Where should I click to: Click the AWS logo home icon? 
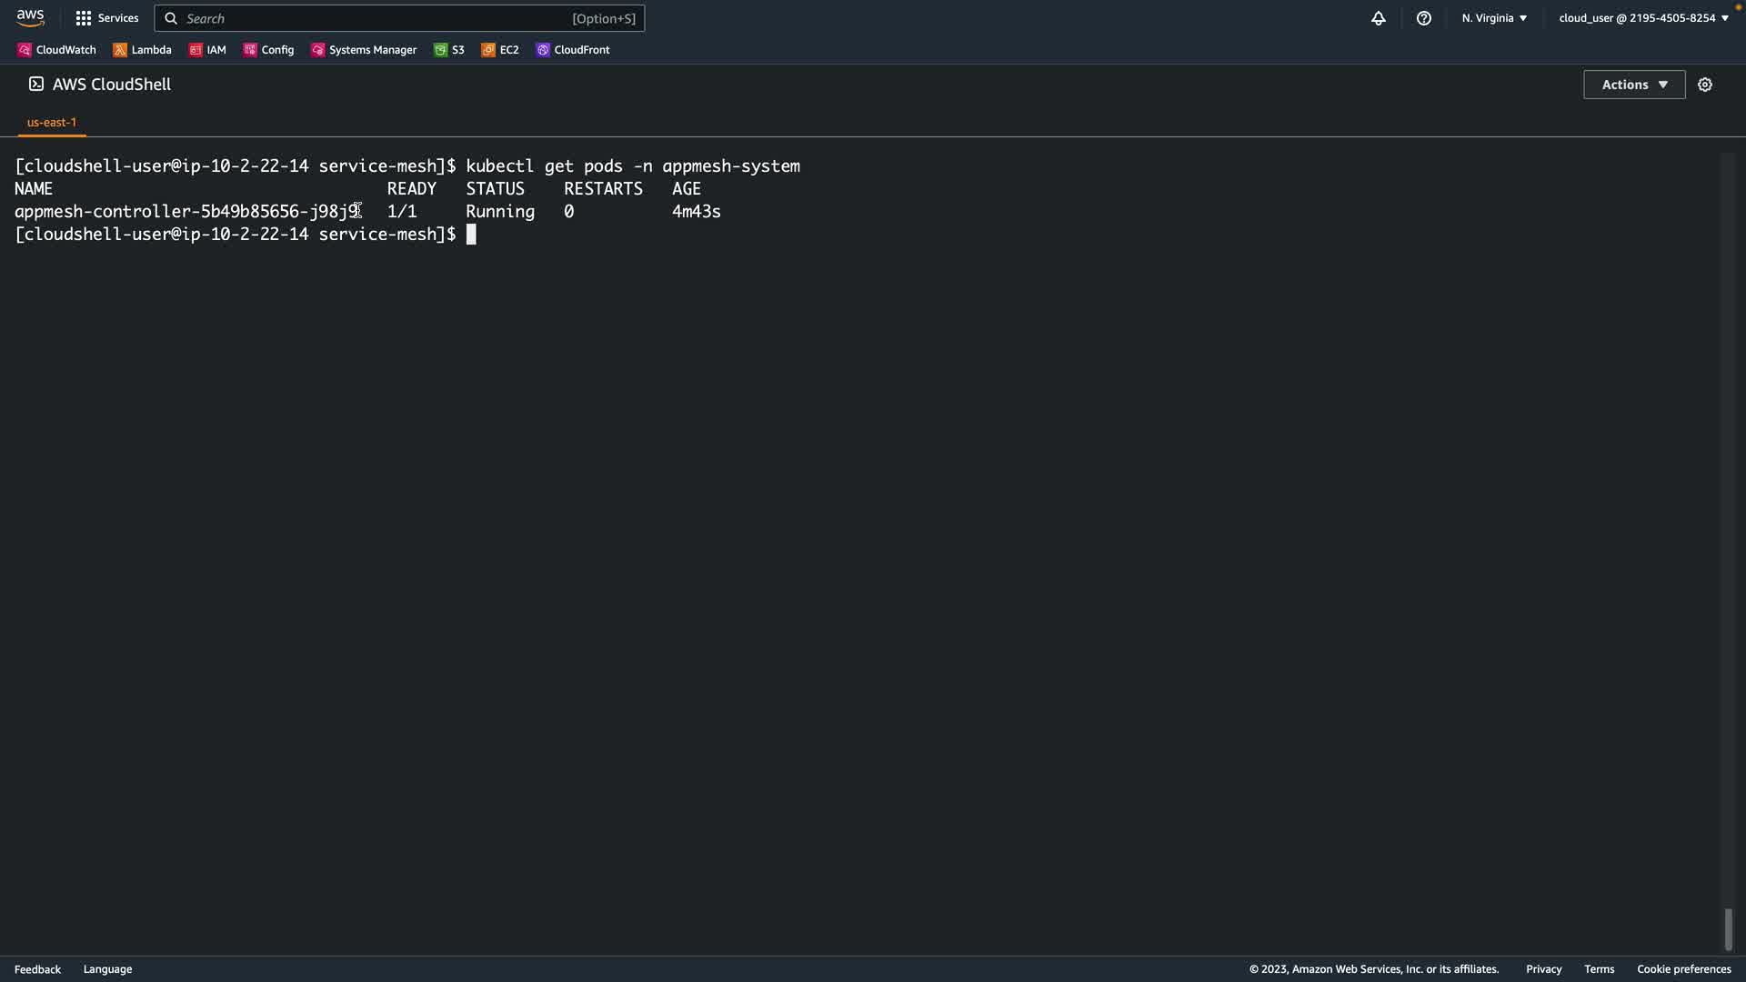(30, 17)
